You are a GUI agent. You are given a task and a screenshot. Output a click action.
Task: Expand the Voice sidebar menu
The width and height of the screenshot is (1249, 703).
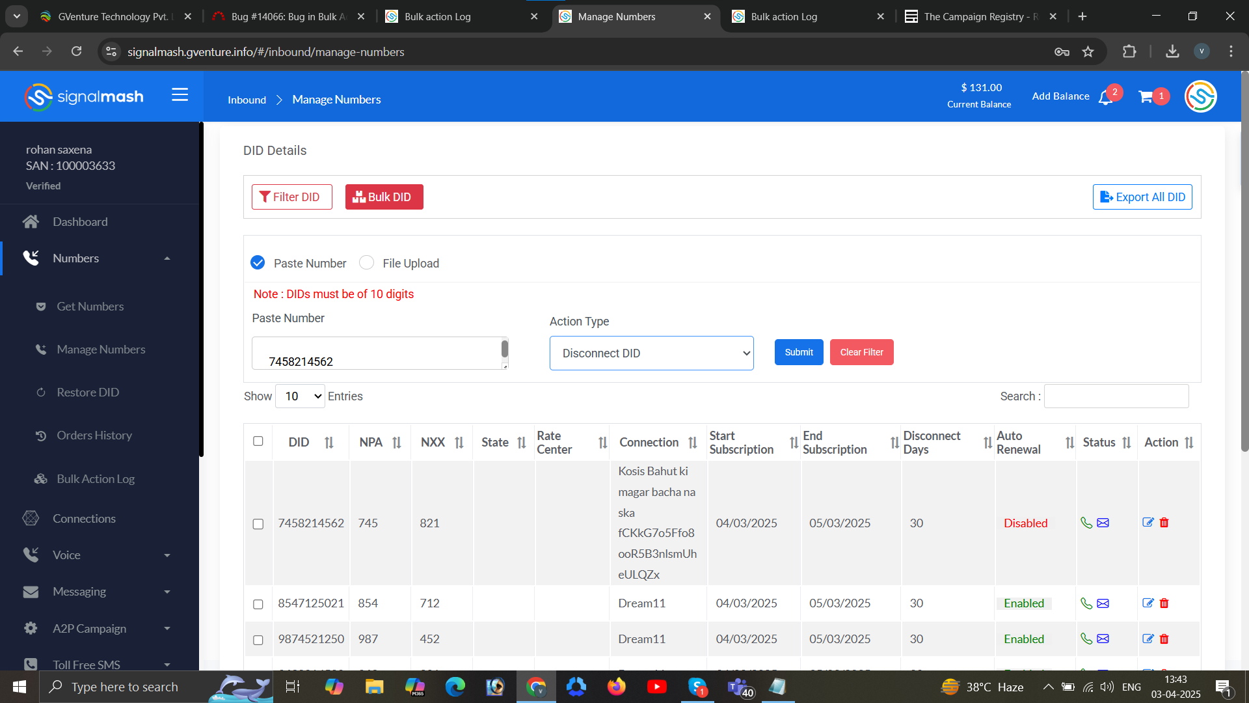pos(98,555)
